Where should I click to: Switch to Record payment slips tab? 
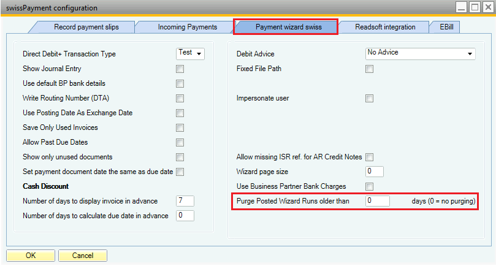(86, 27)
